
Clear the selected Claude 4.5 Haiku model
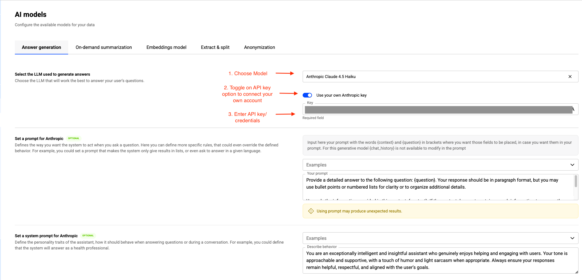pos(570,77)
